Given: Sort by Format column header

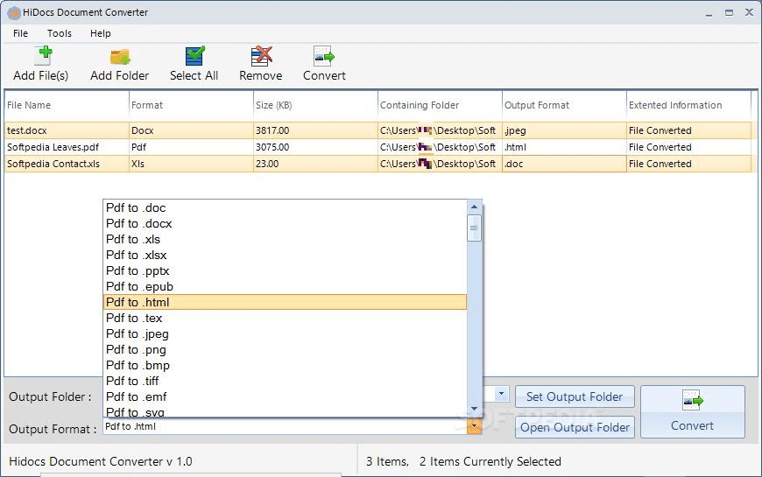Looking at the screenshot, I should pos(191,105).
